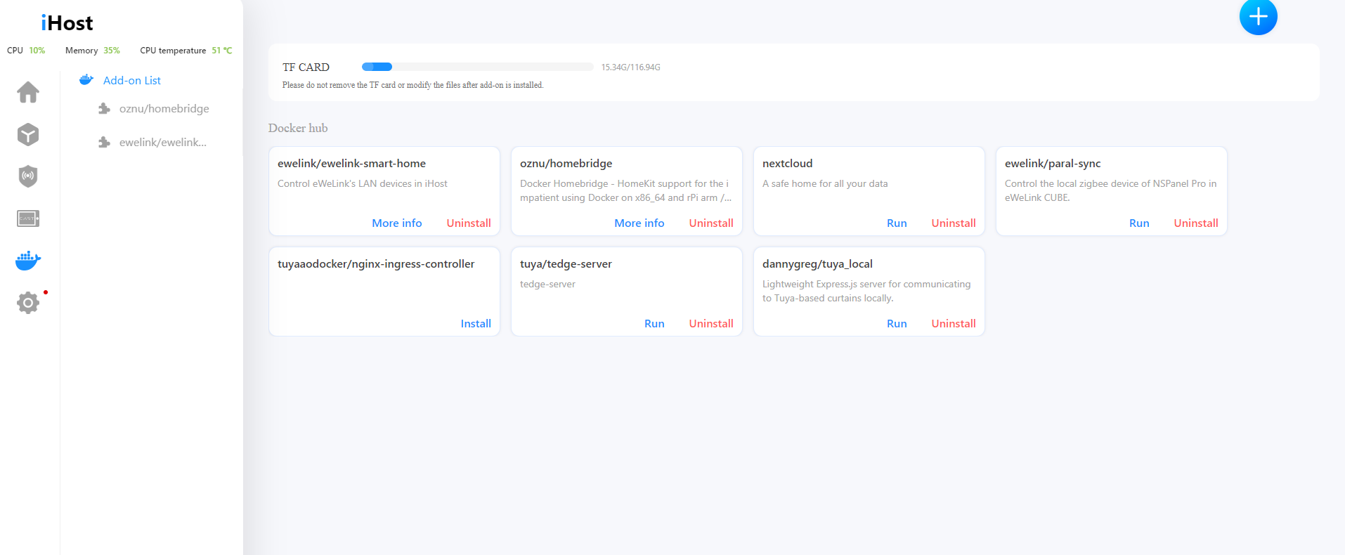Image resolution: width=1345 pixels, height=555 pixels.
Task: Open the Home icon in sidebar
Action: (x=28, y=92)
